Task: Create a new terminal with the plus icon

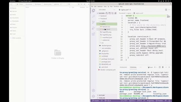Action: (155, 67)
